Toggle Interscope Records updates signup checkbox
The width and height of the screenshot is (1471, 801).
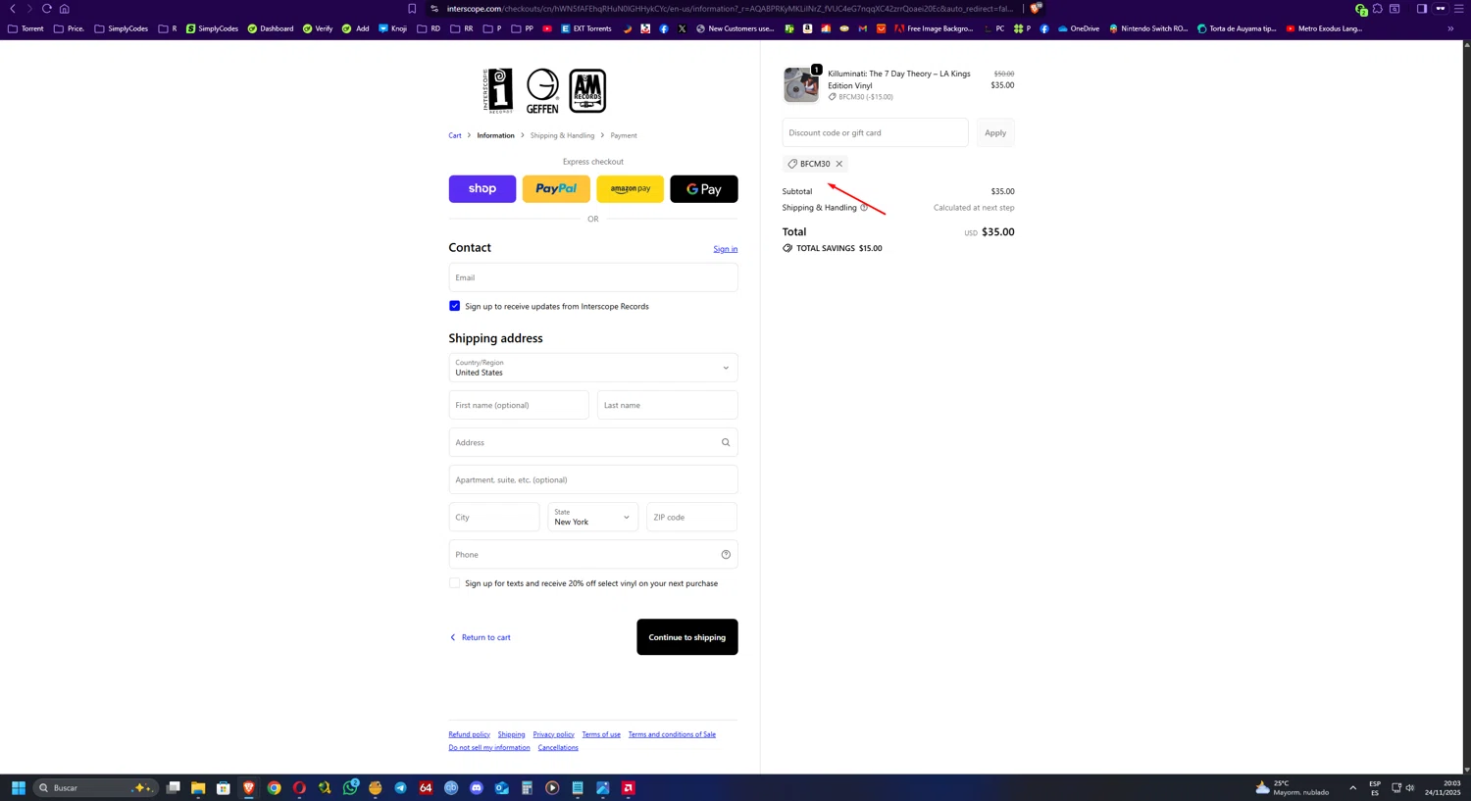455,306
